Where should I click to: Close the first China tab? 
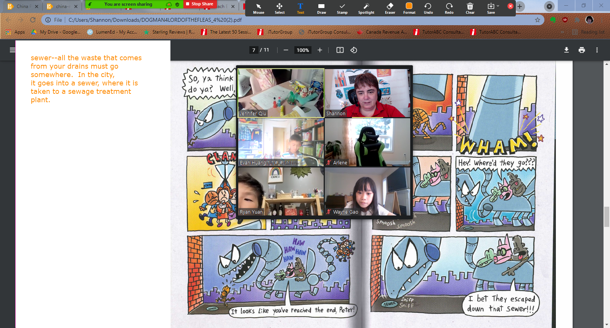[x=37, y=6]
